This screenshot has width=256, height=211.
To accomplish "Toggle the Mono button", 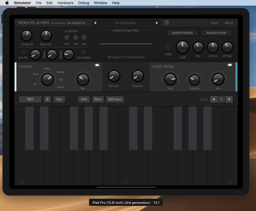I will [x=98, y=99].
